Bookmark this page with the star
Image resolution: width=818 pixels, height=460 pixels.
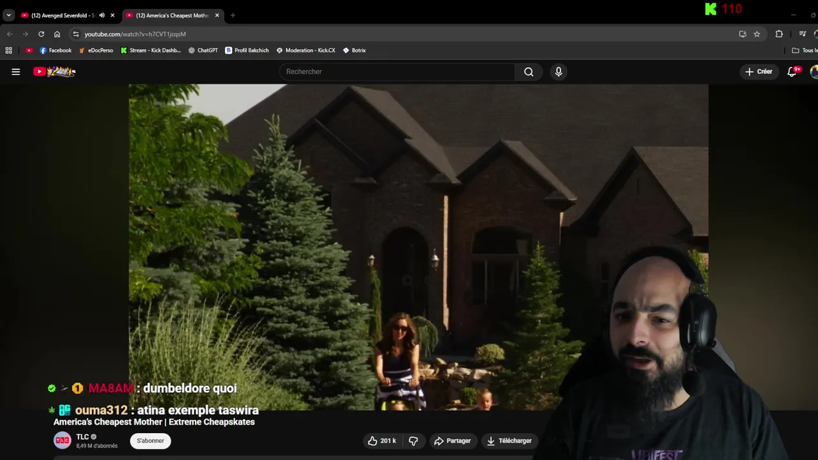(757, 34)
